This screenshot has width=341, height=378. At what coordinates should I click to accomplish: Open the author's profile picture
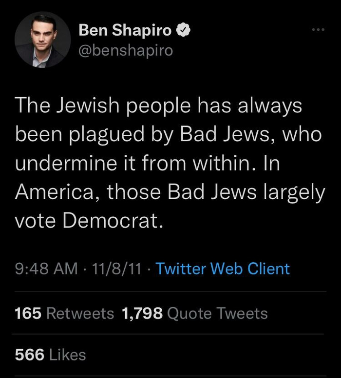pos(43,40)
